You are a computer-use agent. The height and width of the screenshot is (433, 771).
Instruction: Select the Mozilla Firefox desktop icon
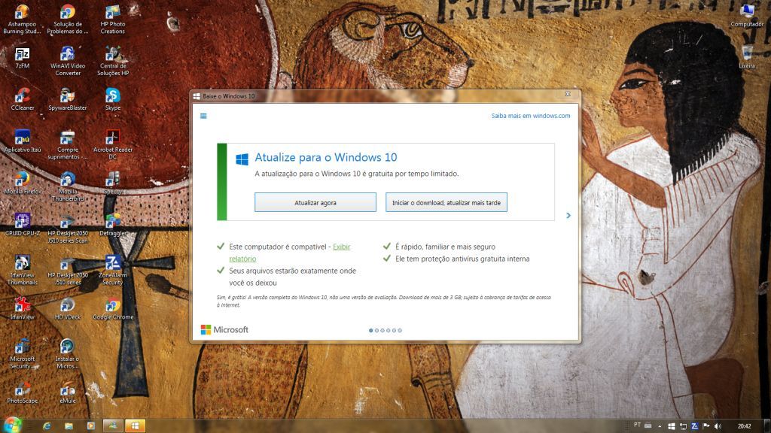[x=22, y=183]
